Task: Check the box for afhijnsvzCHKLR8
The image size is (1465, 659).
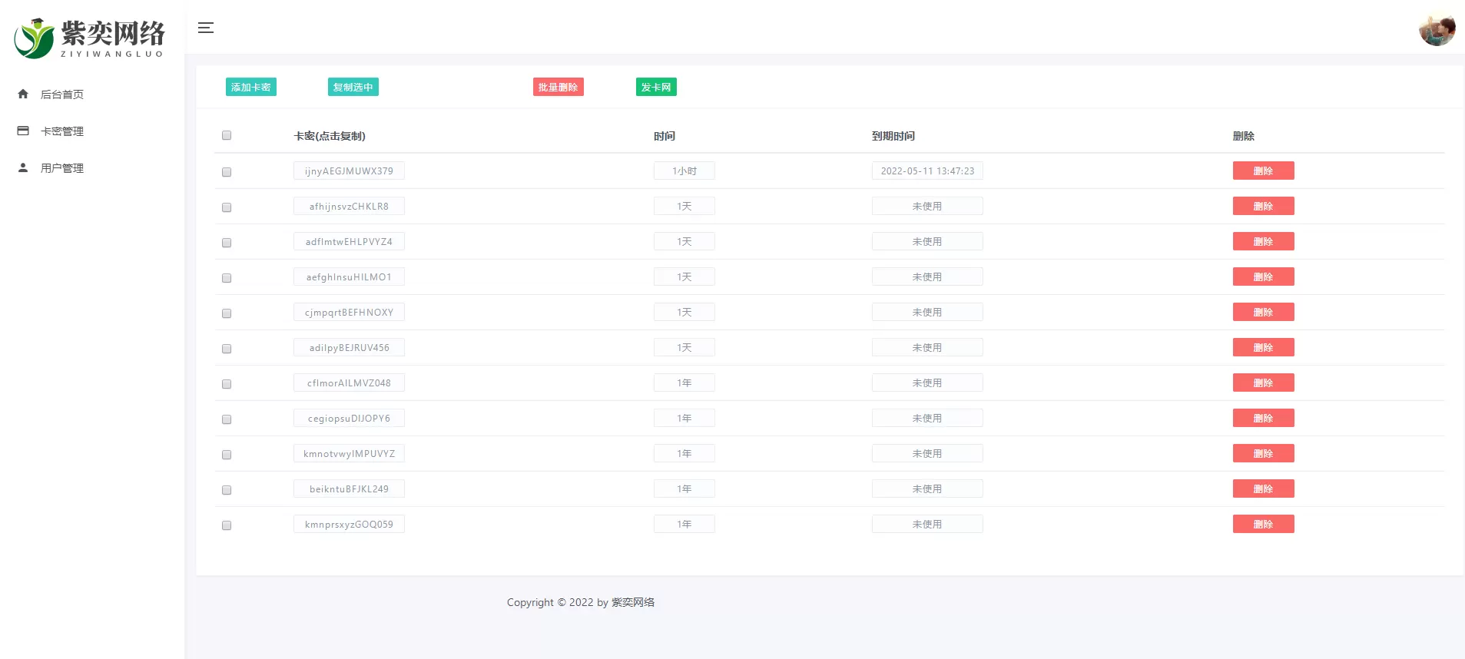Action: pyautogui.click(x=227, y=207)
